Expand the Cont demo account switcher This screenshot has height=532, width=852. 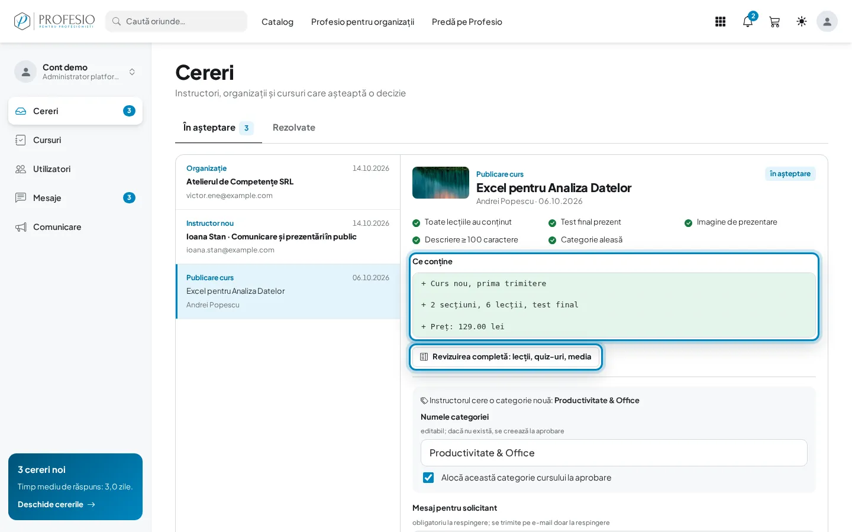[132, 72]
